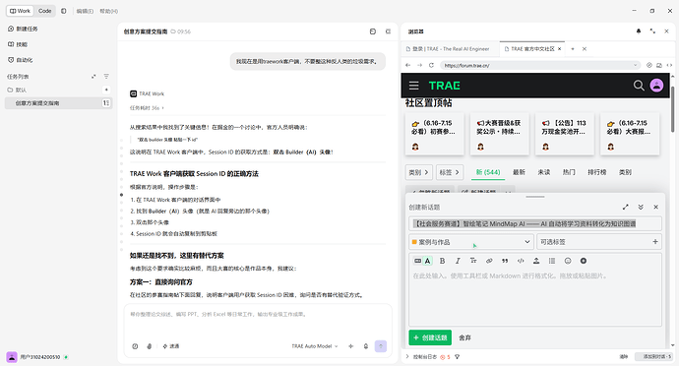The width and height of the screenshot is (679, 366).
Task: Click the browser panel bell icon
Action: pyautogui.click(x=639, y=31)
